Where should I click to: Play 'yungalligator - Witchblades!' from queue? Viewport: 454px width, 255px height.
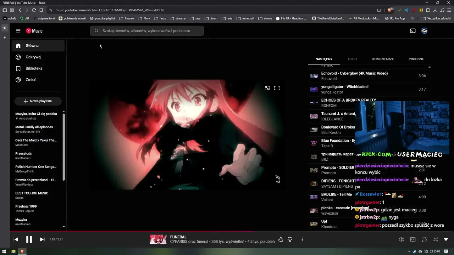tap(368, 89)
